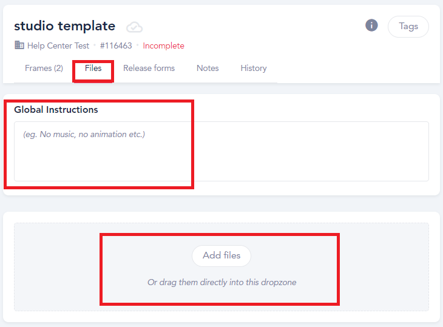This screenshot has height=327, width=443.
Task: Click the cloud saved status icon
Action: 134,27
